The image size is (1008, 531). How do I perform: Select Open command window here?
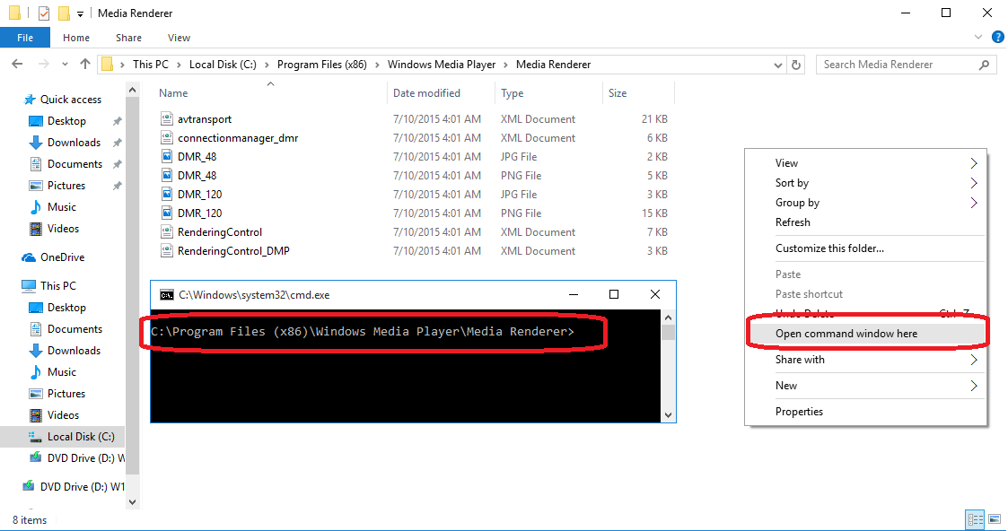pyautogui.click(x=865, y=334)
